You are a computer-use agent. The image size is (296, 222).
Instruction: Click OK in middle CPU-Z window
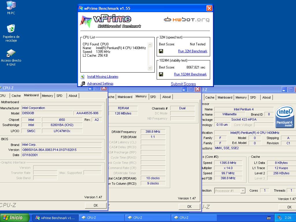[190, 206]
